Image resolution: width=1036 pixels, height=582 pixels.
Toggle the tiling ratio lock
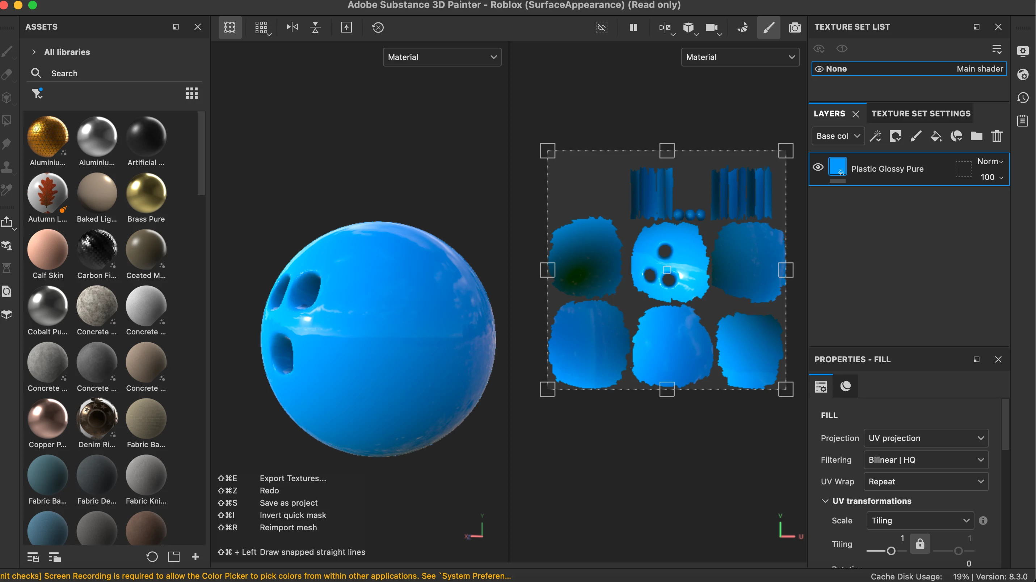(x=920, y=544)
